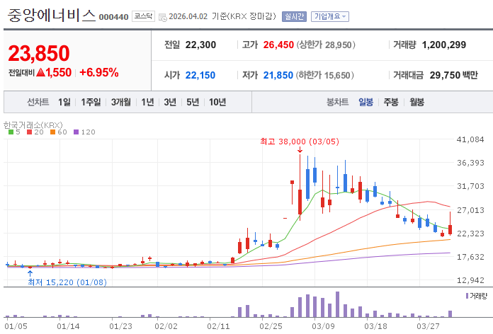This screenshot has height=334, width=493.
Task: Click the 중앙에너비스 stock title
Action: 52,16
